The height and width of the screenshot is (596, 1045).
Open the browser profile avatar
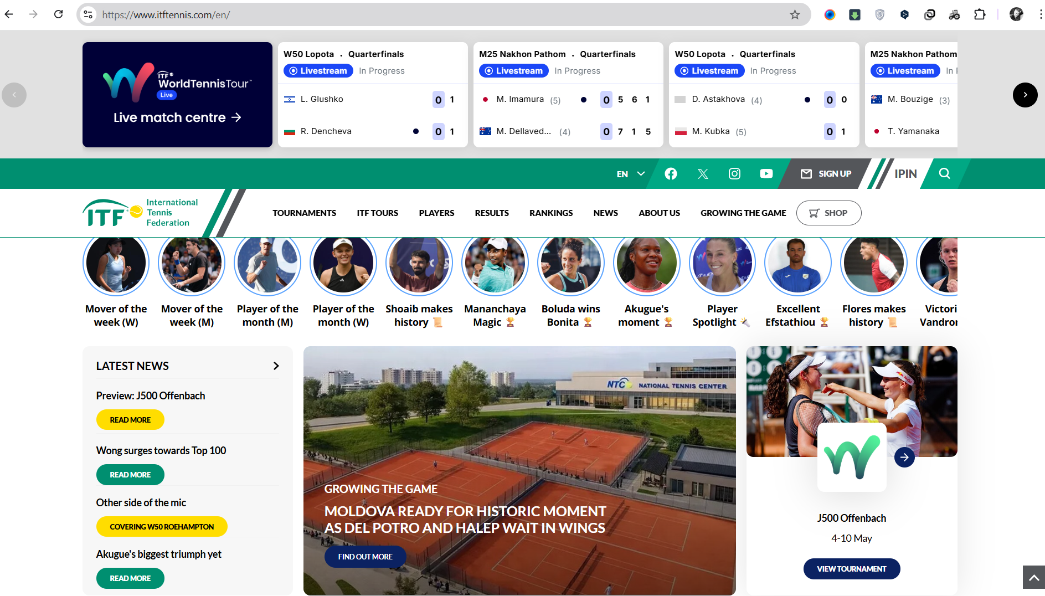(x=1016, y=14)
